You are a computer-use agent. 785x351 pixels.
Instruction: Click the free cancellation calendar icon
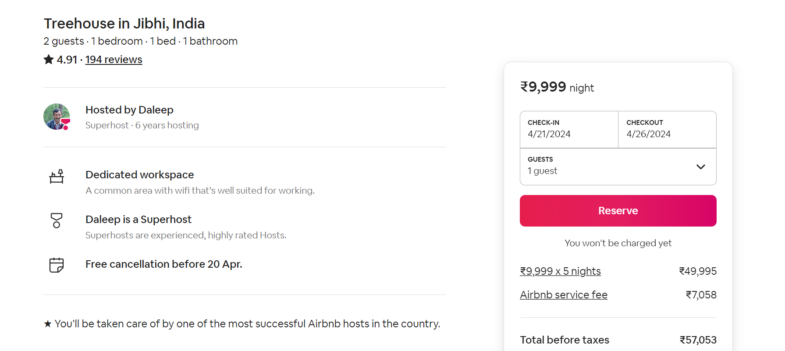pos(57,265)
